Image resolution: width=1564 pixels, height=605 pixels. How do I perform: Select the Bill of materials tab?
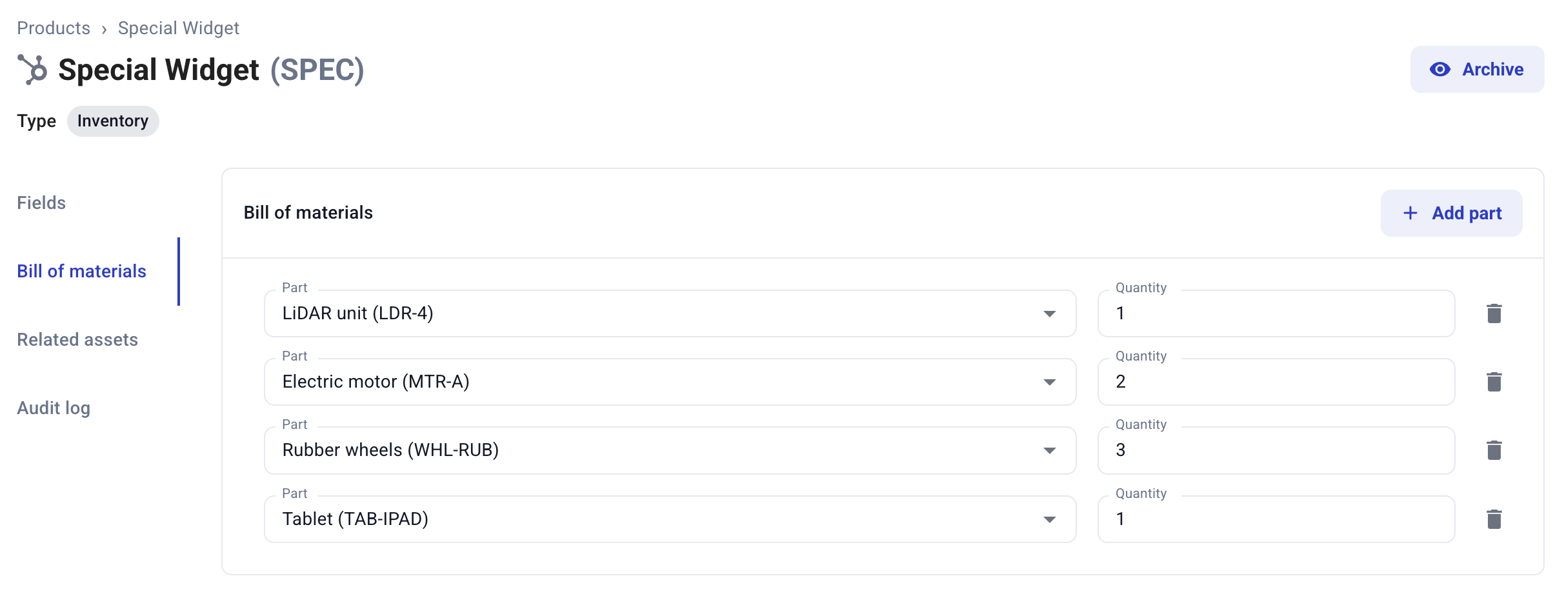pyautogui.click(x=81, y=272)
